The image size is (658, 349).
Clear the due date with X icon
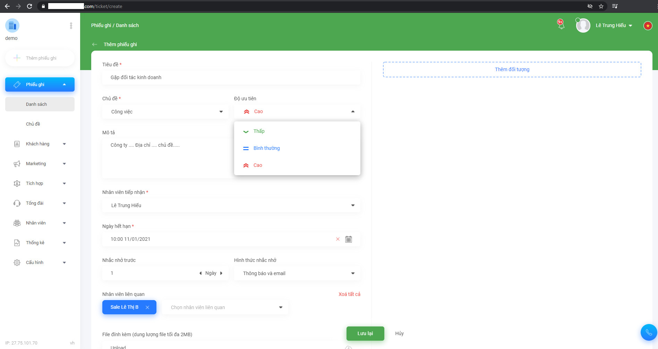click(x=337, y=239)
